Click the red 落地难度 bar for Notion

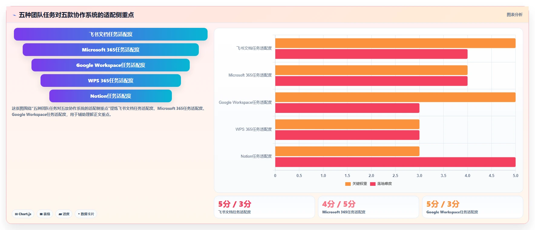tap(395, 162)
